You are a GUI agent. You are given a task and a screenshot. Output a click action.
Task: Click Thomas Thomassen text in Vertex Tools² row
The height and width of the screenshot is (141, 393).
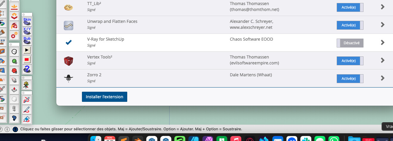249,57
